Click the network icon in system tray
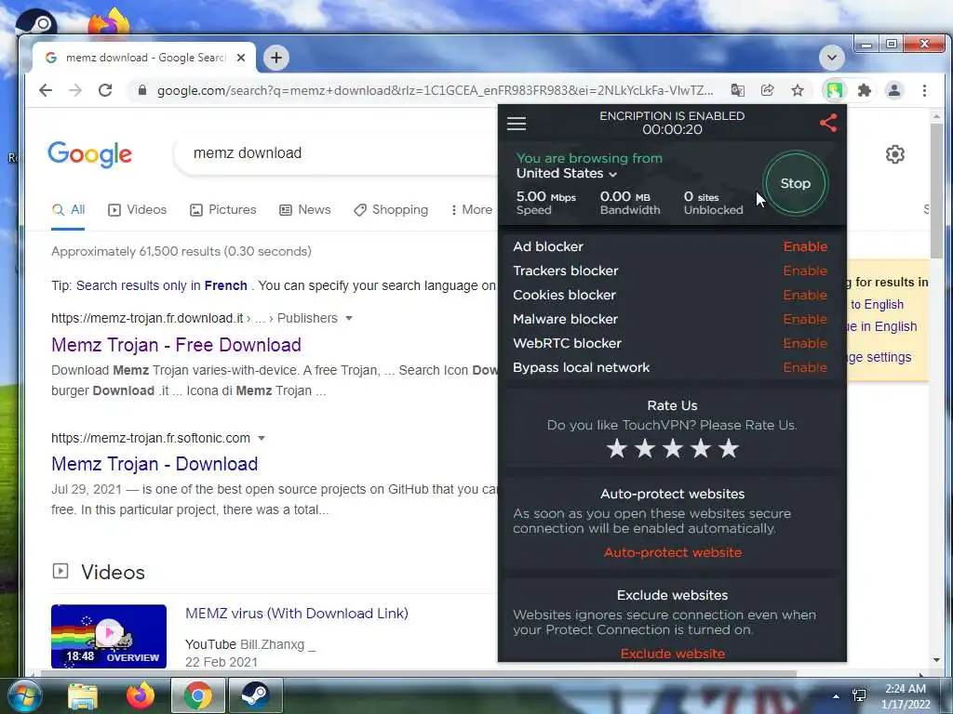This screenshot has width=953, height=714. (x=859, y=695)
